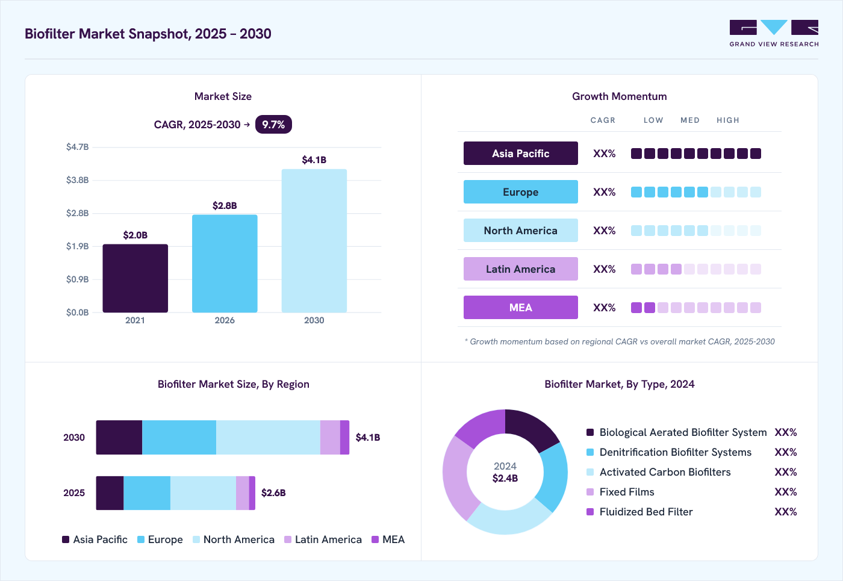Click the Biofilter Market Snapshot page heading
The height and width of the screenshot is (581, 843).
pos(148,34)
